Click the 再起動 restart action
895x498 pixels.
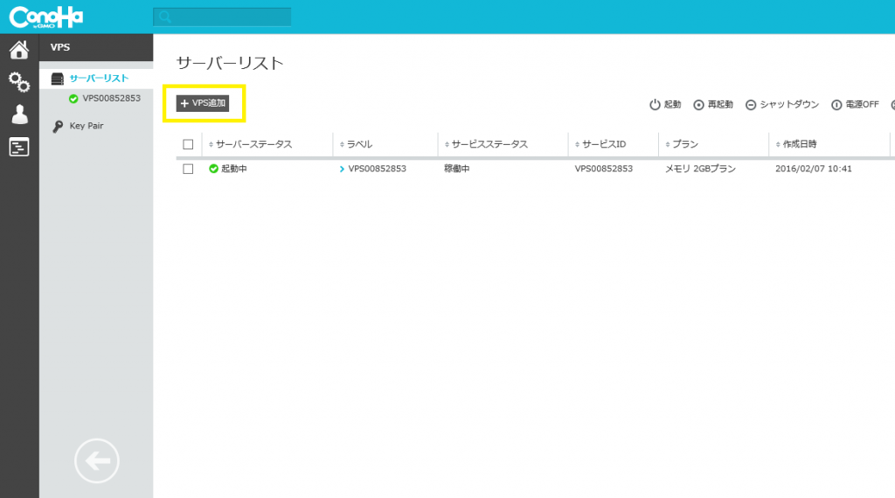point(713,104)
